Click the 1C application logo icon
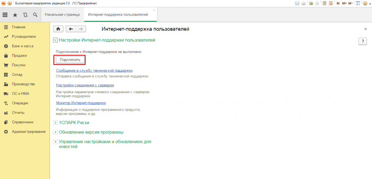Image resolution: width=372 pixels, height=179 pixels. tap(4, 3)
